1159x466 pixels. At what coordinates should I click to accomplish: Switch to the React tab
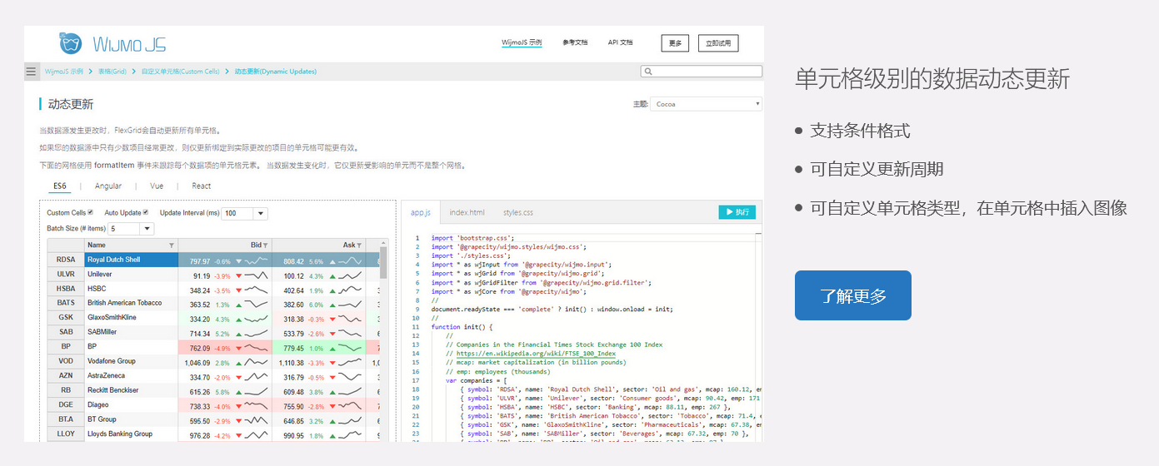coord(202,186)
